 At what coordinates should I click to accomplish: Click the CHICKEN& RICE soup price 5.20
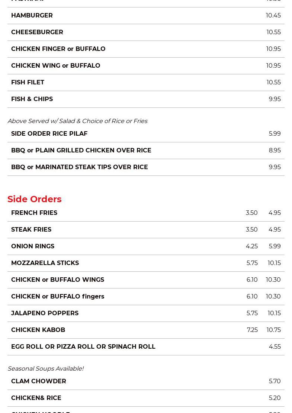tap(275, 398)
